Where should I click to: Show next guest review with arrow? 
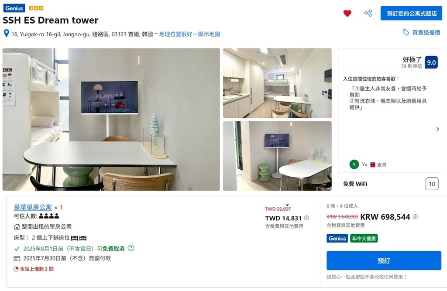(x=437, y=129)
